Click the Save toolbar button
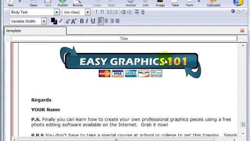The width and height of the screenshot is (250, 141). pyautogui.click(x=48, y=3)
